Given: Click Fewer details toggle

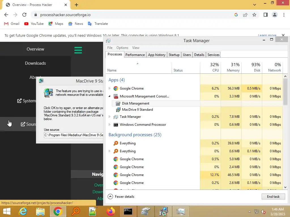Looking at the screenshot, I should point(121,197).
